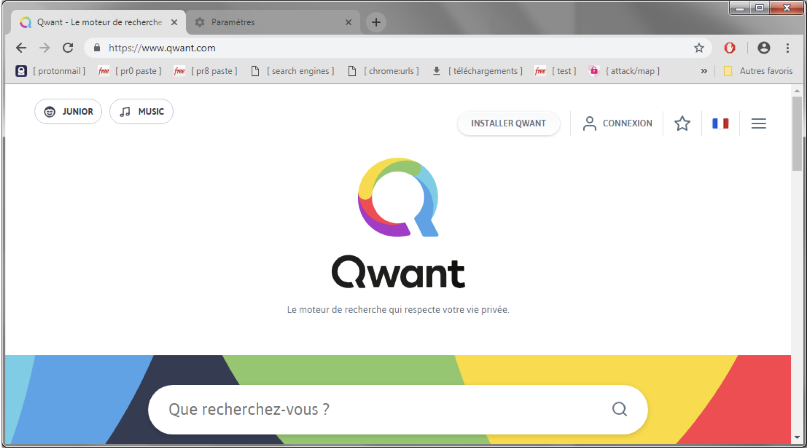
Task: Open the Chrome three-dot menu
Action: [787, 48]
